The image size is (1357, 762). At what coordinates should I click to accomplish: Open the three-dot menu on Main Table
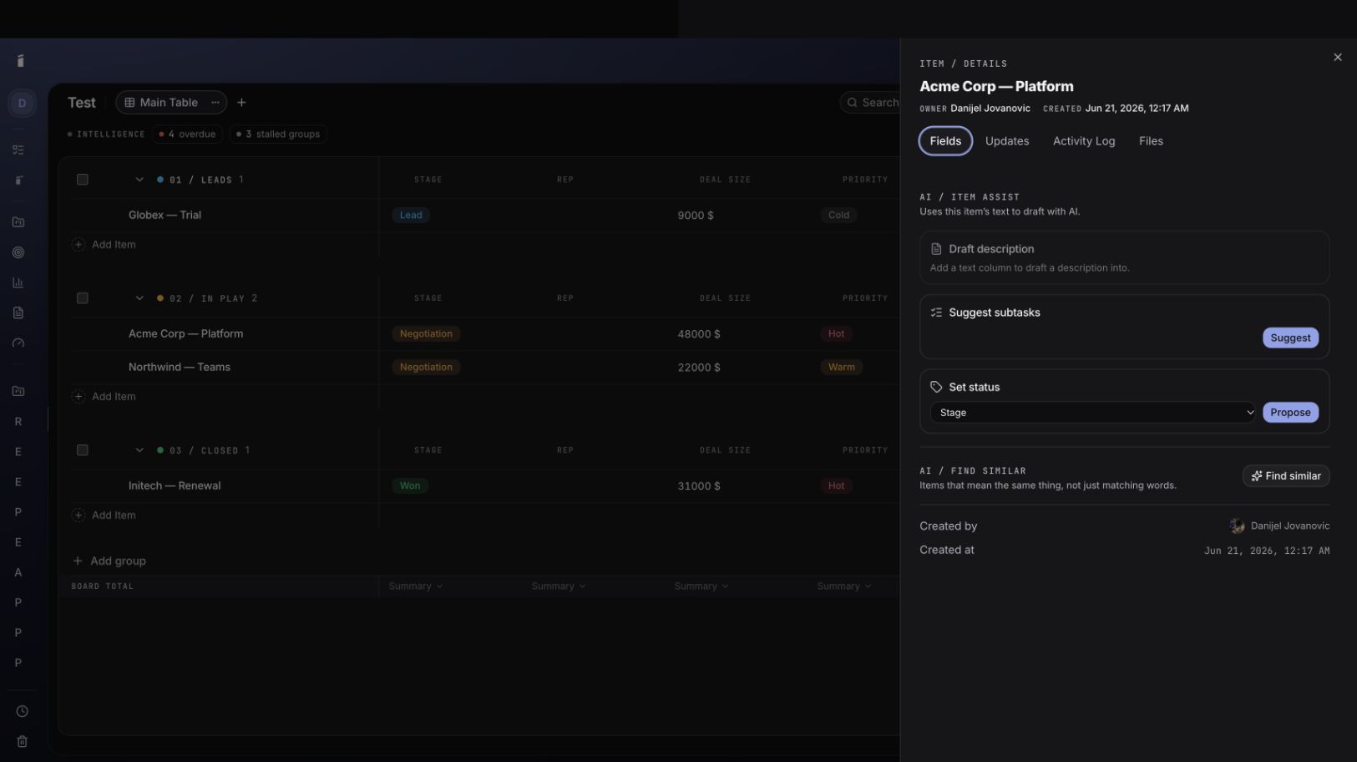point(215,103)
